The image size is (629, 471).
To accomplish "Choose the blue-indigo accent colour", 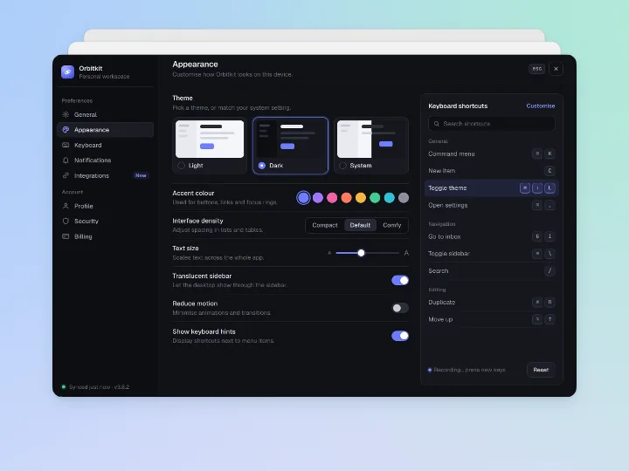I will 303,197.
